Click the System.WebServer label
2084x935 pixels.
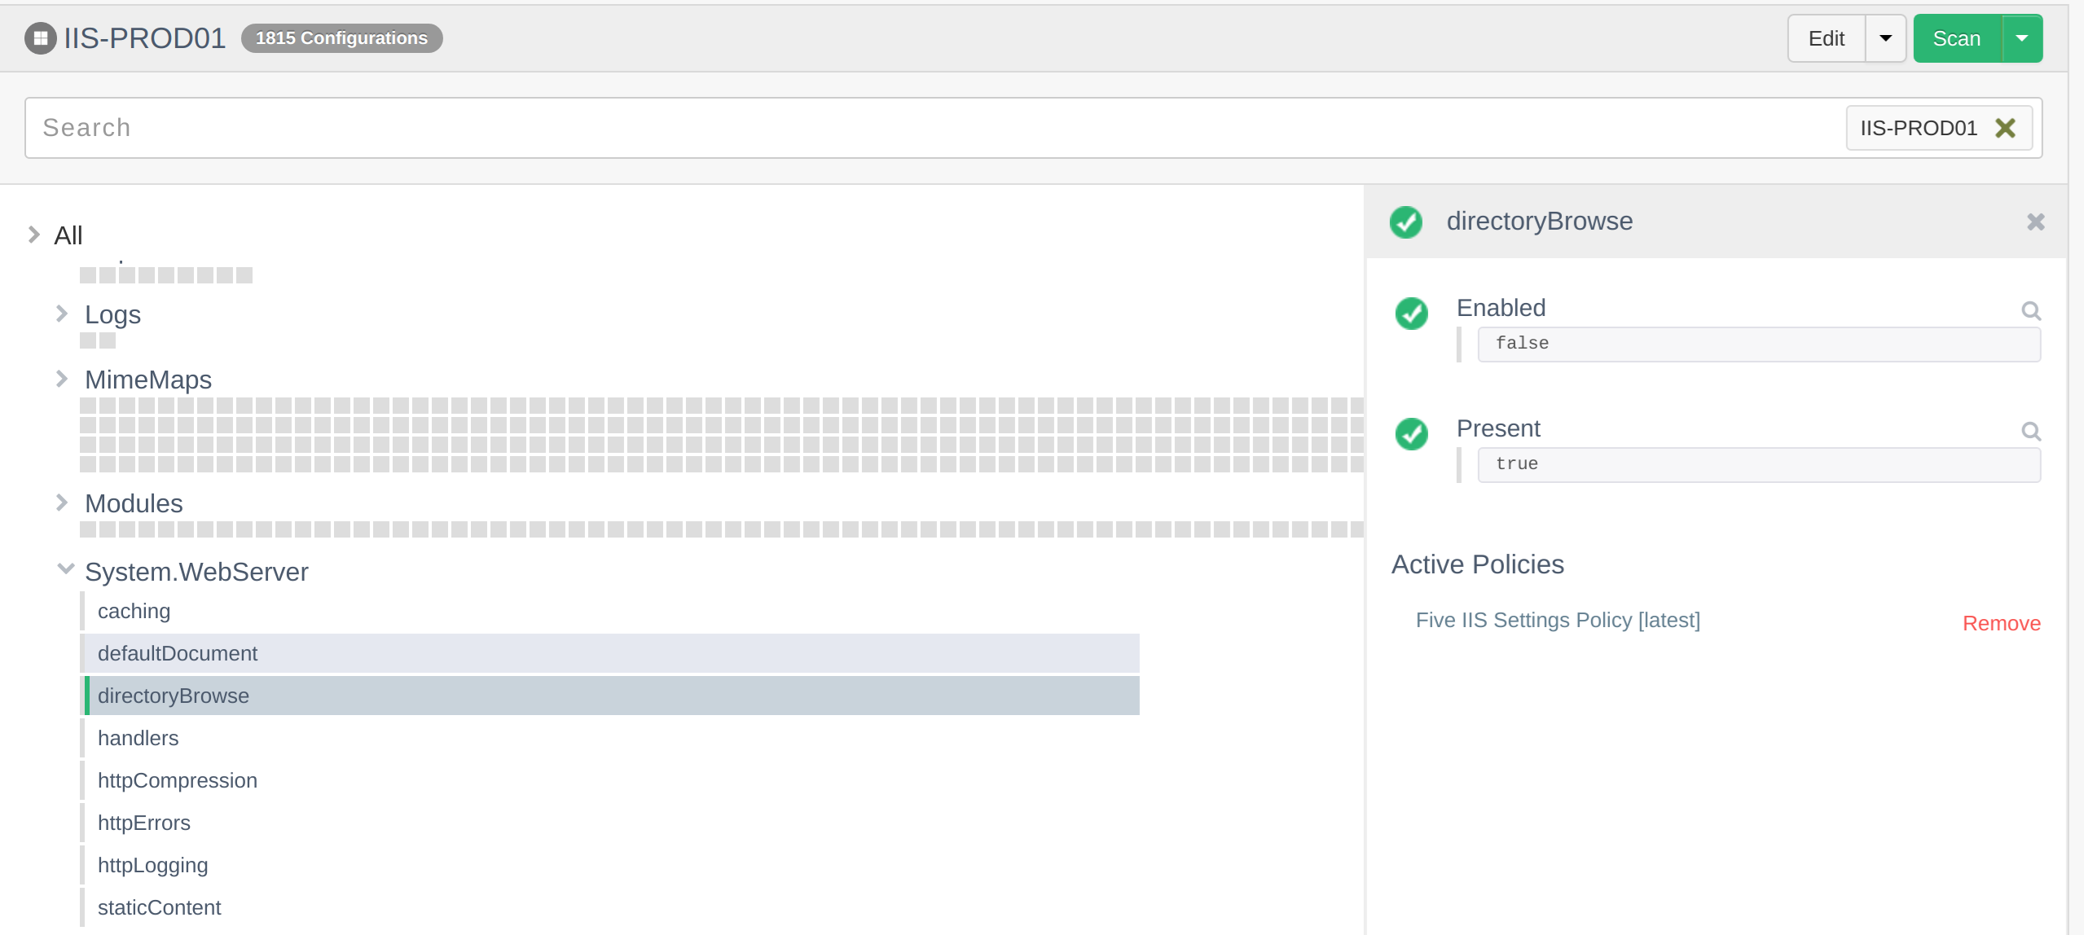tap(196, 572)
